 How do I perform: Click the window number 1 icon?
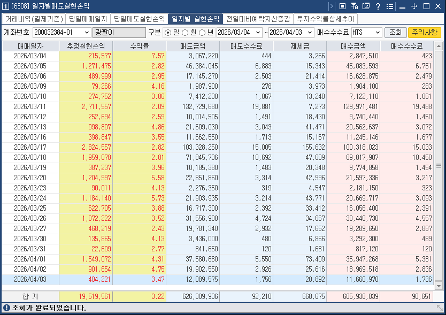click(x=5, y=6)
